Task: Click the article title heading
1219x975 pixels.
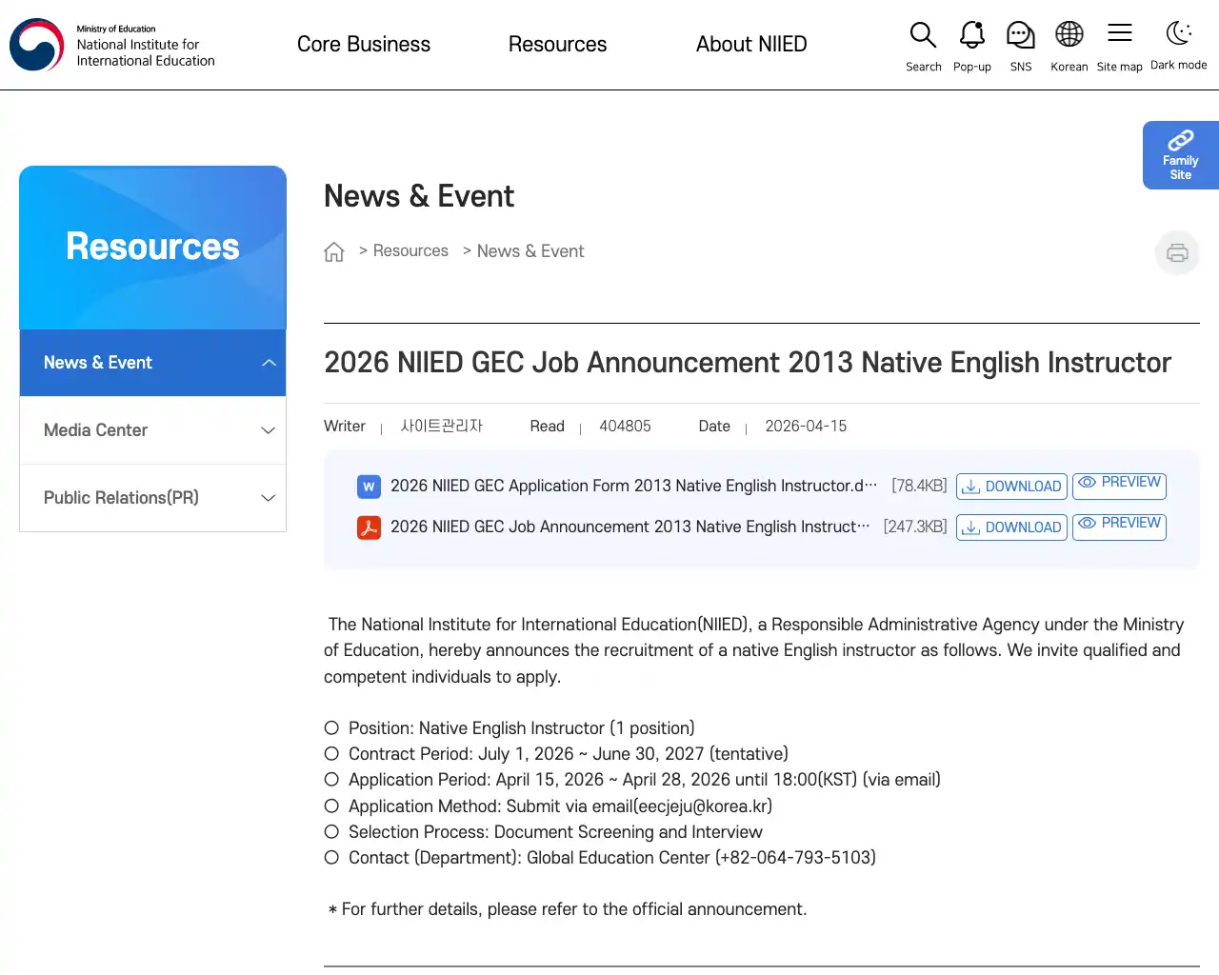Action: click(x=748, y=363)
